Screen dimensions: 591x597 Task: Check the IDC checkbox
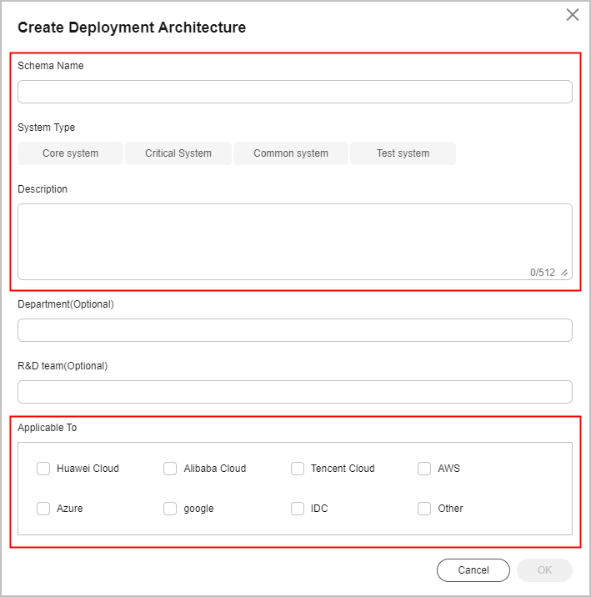[x=298, y=509]
